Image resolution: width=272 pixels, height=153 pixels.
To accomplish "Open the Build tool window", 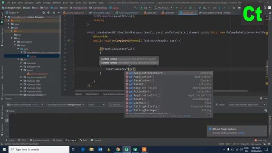I will (x=84, y=140).
